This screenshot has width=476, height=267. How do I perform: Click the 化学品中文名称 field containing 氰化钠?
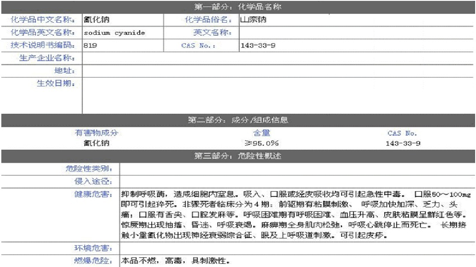coord(123,20)
